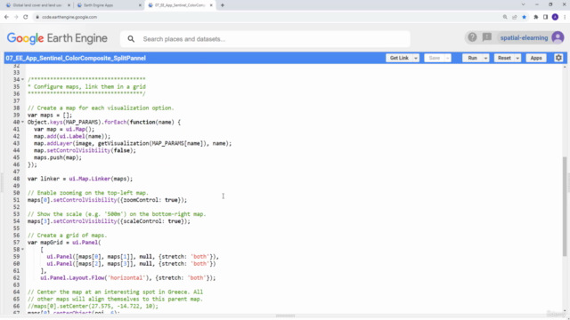Switch to Global land cover tab
The image size is (570, 320).
(37, 5)
